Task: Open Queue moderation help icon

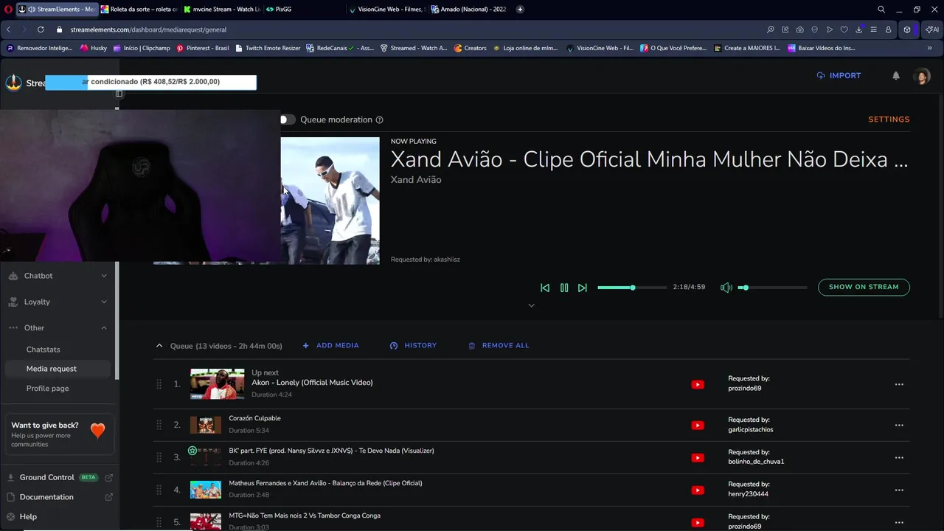Action: [380, 119]
